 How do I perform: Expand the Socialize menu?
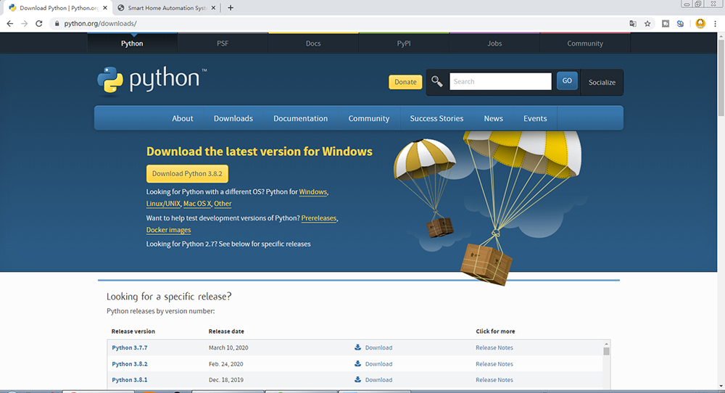602,82
